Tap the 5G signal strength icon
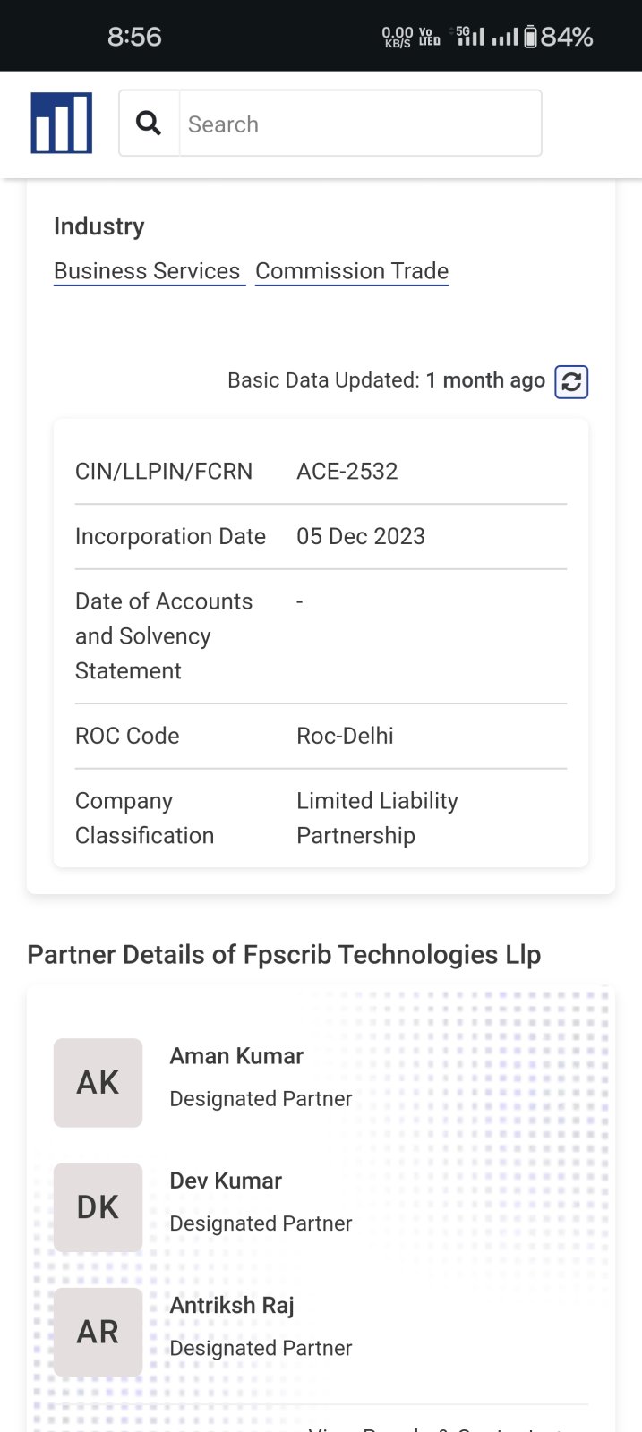 (x=470, y=37)
